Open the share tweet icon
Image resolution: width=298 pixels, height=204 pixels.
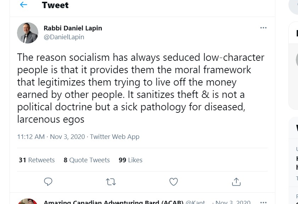click(236, 182)
